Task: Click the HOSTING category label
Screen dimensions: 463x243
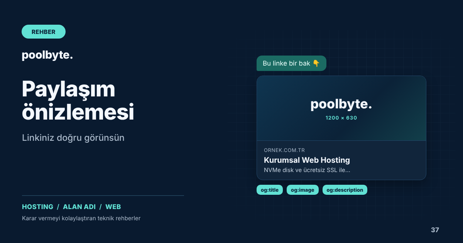Action: pyautogui.click(x=37, y=207)
